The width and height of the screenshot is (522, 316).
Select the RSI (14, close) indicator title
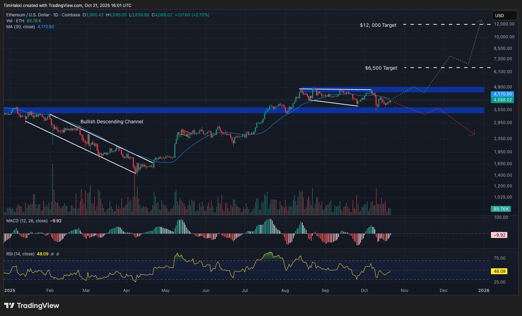tap(20, 254)
